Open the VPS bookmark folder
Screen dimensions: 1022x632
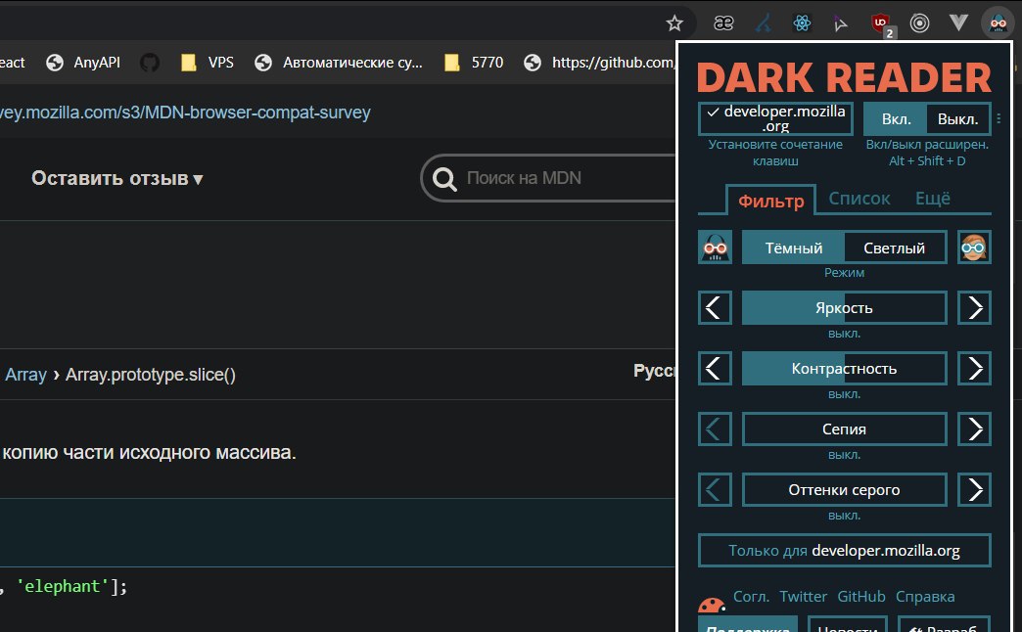pyautogui.click(x=207, y=63)
